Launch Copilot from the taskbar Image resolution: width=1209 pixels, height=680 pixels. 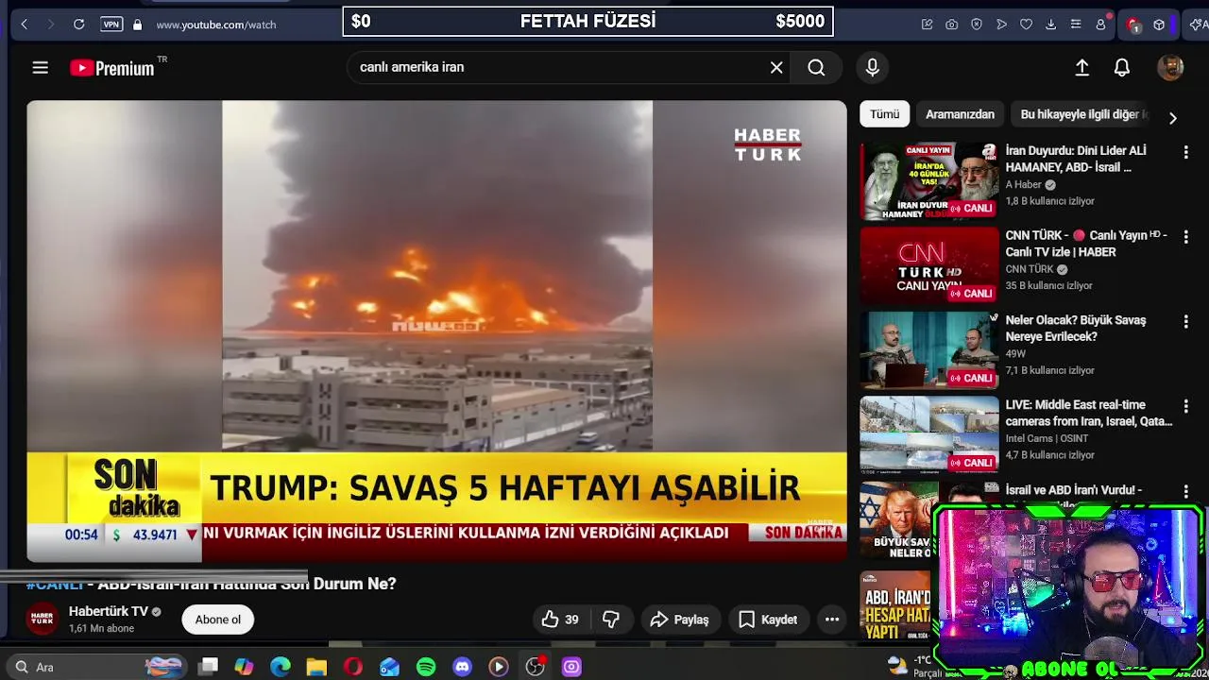tap(244, 667)
